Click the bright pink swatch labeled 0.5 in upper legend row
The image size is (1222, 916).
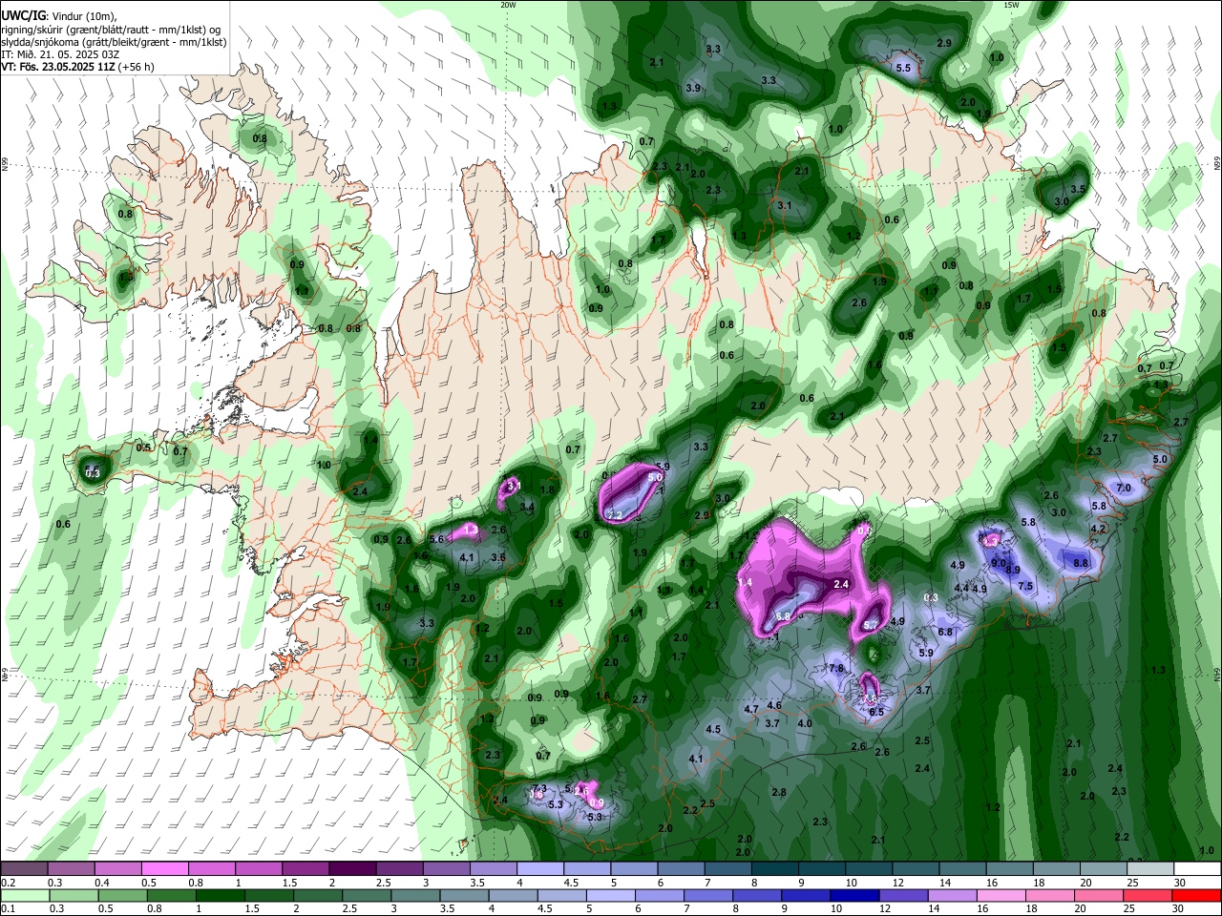[x=164, y=869]
